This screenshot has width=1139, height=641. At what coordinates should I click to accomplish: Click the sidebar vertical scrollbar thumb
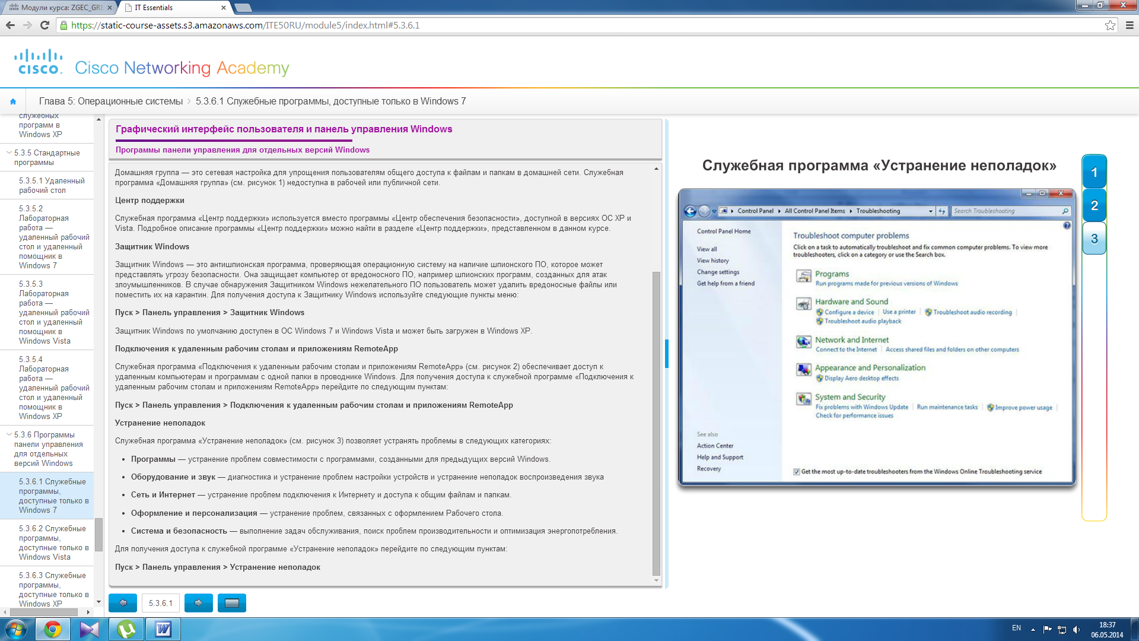pos(98,534)
